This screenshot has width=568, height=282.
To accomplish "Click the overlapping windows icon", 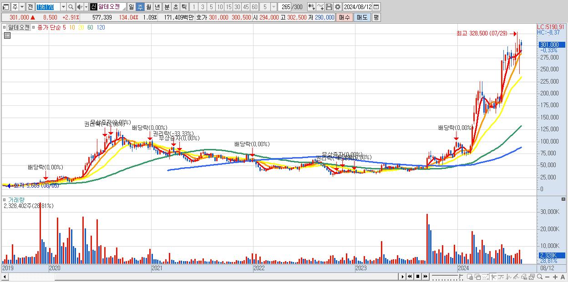I will click(x=478, y=277).
